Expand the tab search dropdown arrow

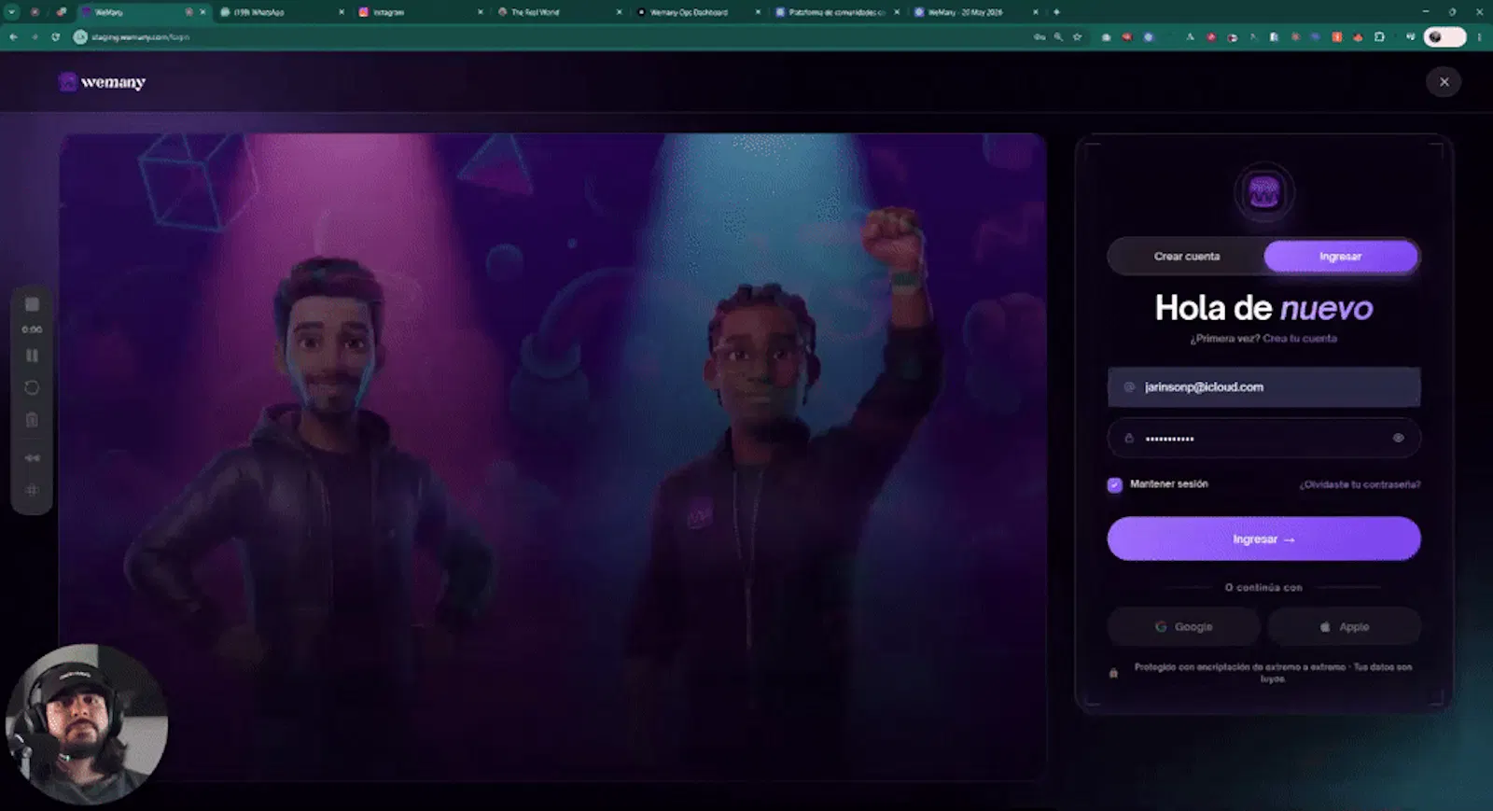(12, 12)
